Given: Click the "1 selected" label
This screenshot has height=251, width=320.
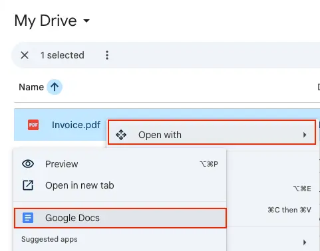Looking at the screenshot, I should (x=63, y=55).
